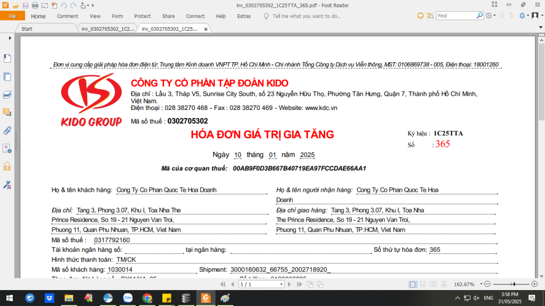The width and height of the screenshot is (545, 306).
Task: Open the Share ribbon tab
Action: (168, 16)
